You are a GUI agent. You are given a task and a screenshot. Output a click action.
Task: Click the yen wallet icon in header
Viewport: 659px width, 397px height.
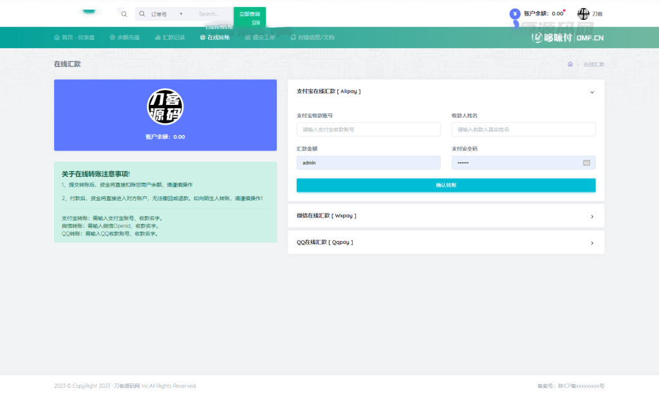pyautogui.click(x=515, y=14)
